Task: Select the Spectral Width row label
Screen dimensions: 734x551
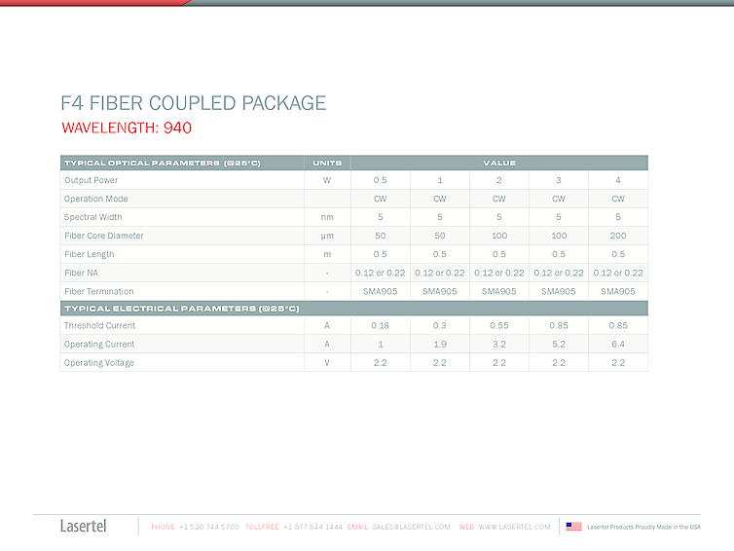Action: [x=92, y=217]
